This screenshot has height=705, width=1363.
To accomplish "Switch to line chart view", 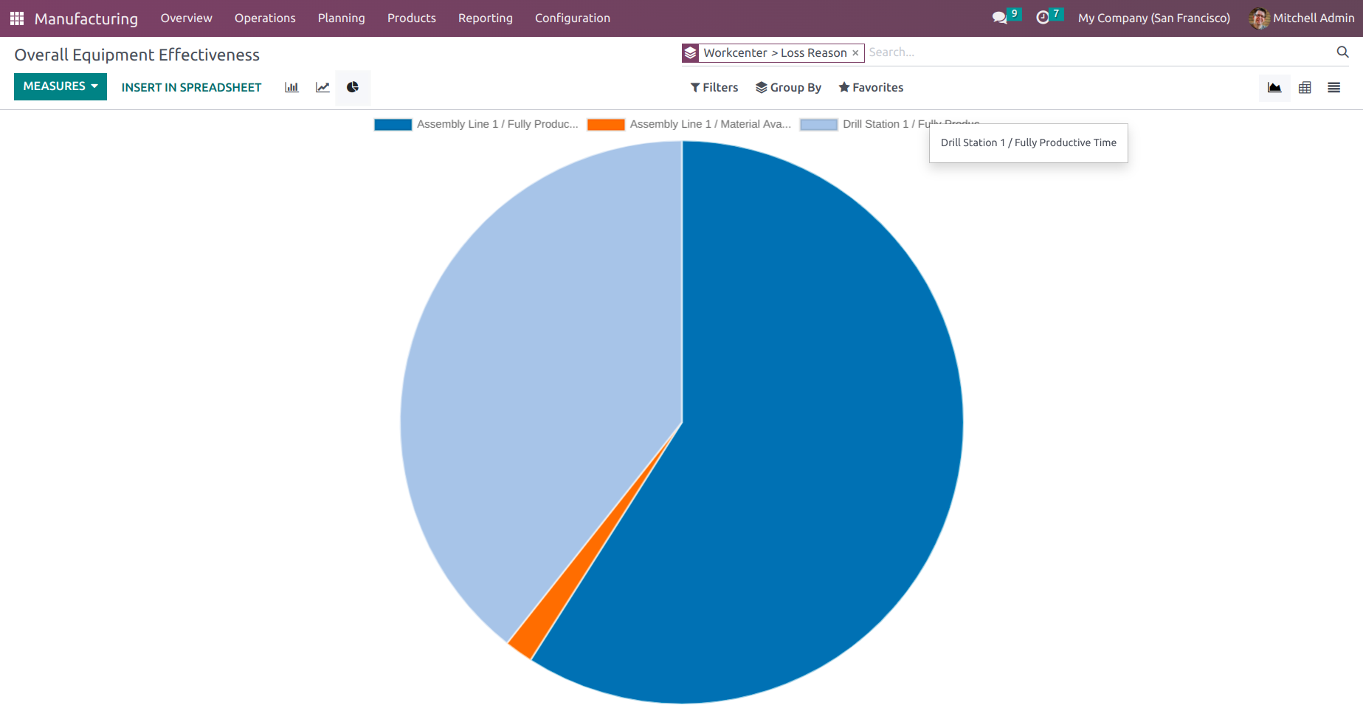I will click(322, 87).
